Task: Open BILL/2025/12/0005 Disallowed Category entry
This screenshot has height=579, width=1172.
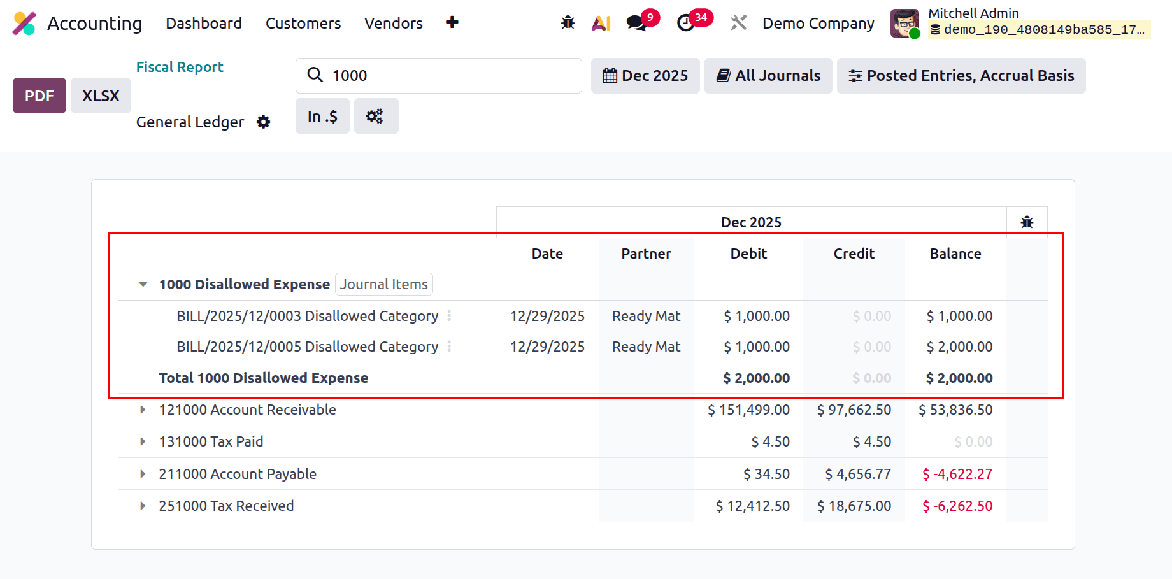Action: click(x=308, y=347)
